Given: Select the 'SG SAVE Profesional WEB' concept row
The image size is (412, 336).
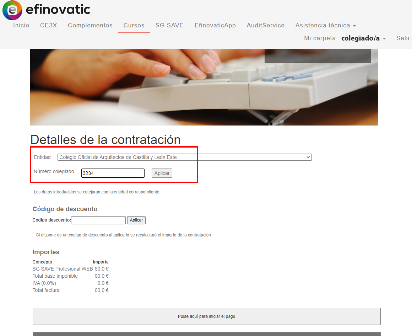Looking at the screenshot, I should pos(70,269).
